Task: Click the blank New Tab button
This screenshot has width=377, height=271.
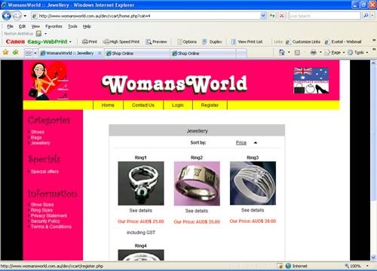Action: click(x=241, y=53)
